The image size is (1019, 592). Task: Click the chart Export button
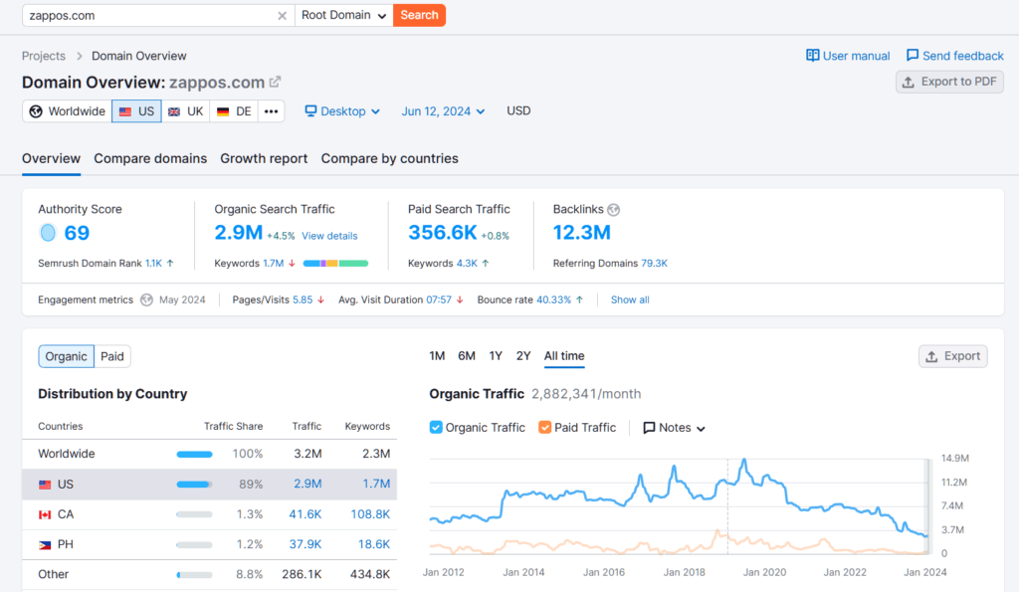(952, 356)
